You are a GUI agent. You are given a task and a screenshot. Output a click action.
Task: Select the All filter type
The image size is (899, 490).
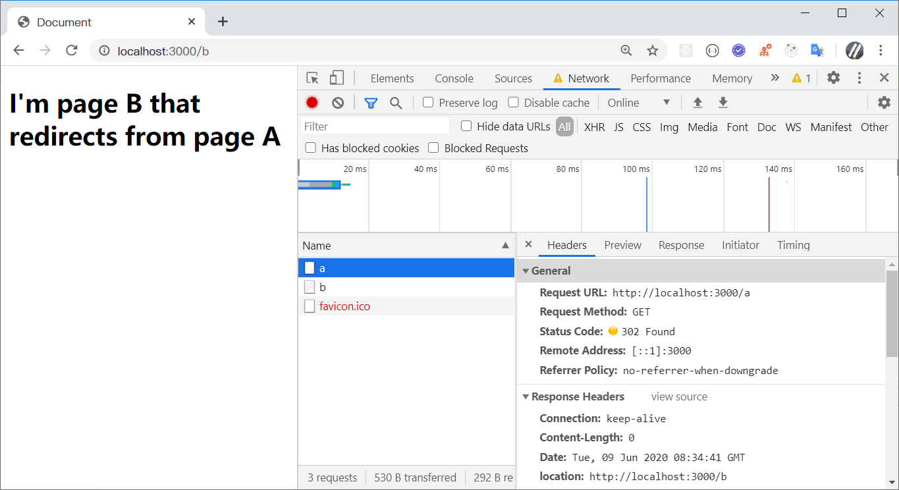point(564,127)
